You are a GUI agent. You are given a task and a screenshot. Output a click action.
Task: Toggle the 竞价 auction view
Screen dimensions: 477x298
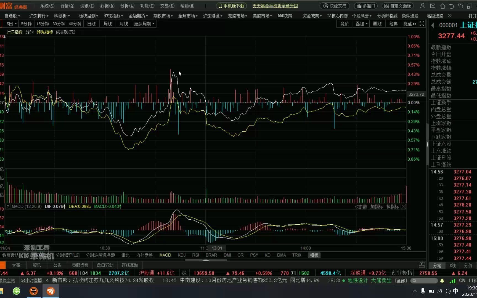point(344,24)
